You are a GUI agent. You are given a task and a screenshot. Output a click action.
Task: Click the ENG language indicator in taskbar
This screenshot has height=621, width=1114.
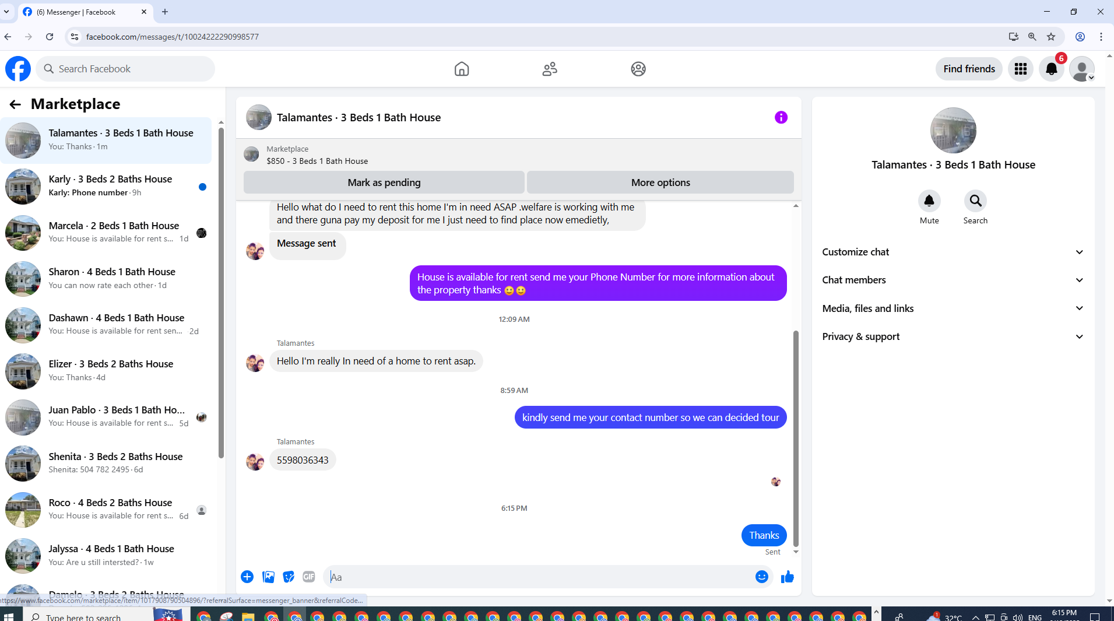[x=1035, y=617]
